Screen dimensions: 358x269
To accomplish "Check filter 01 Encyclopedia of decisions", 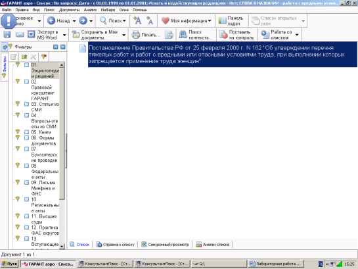I will [26, 65].
